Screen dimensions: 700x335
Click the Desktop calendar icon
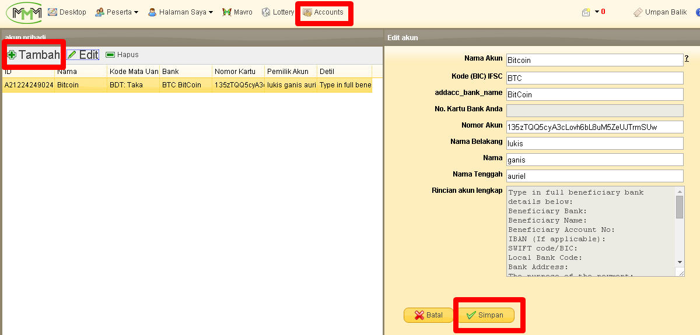[52, 12]
